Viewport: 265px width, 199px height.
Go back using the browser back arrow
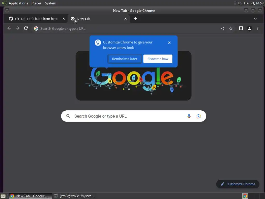tap(9, 29)
